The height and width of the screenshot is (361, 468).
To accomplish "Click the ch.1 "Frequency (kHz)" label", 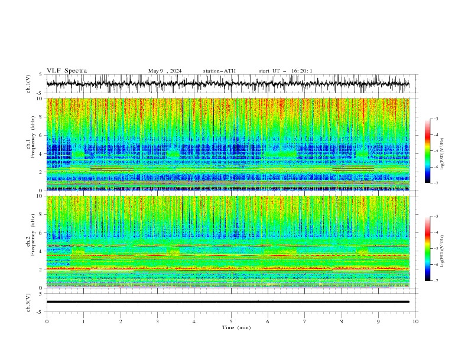I will click(33, 137).
